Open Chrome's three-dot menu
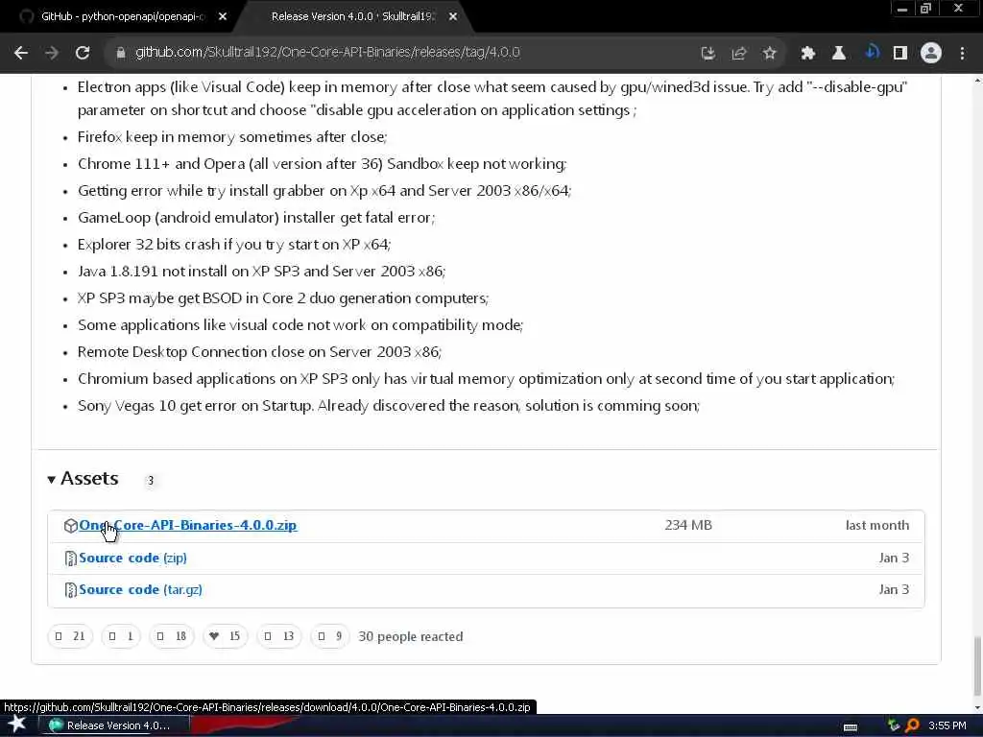983x737 pixels. coord(962,54)
